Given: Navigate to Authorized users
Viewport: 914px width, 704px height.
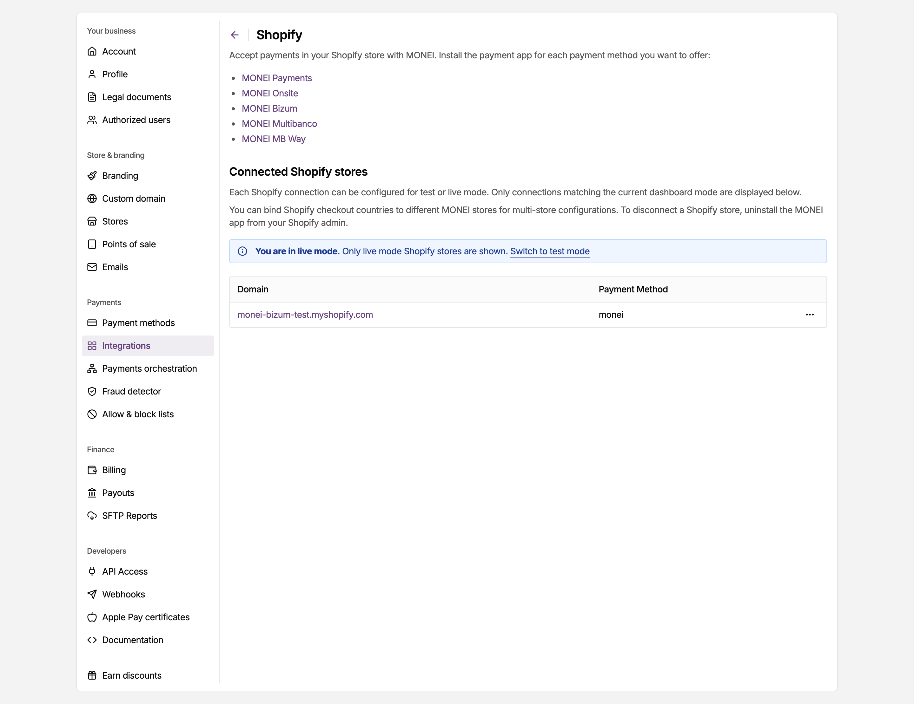Looking at the screenshot, I should [148, 120].
